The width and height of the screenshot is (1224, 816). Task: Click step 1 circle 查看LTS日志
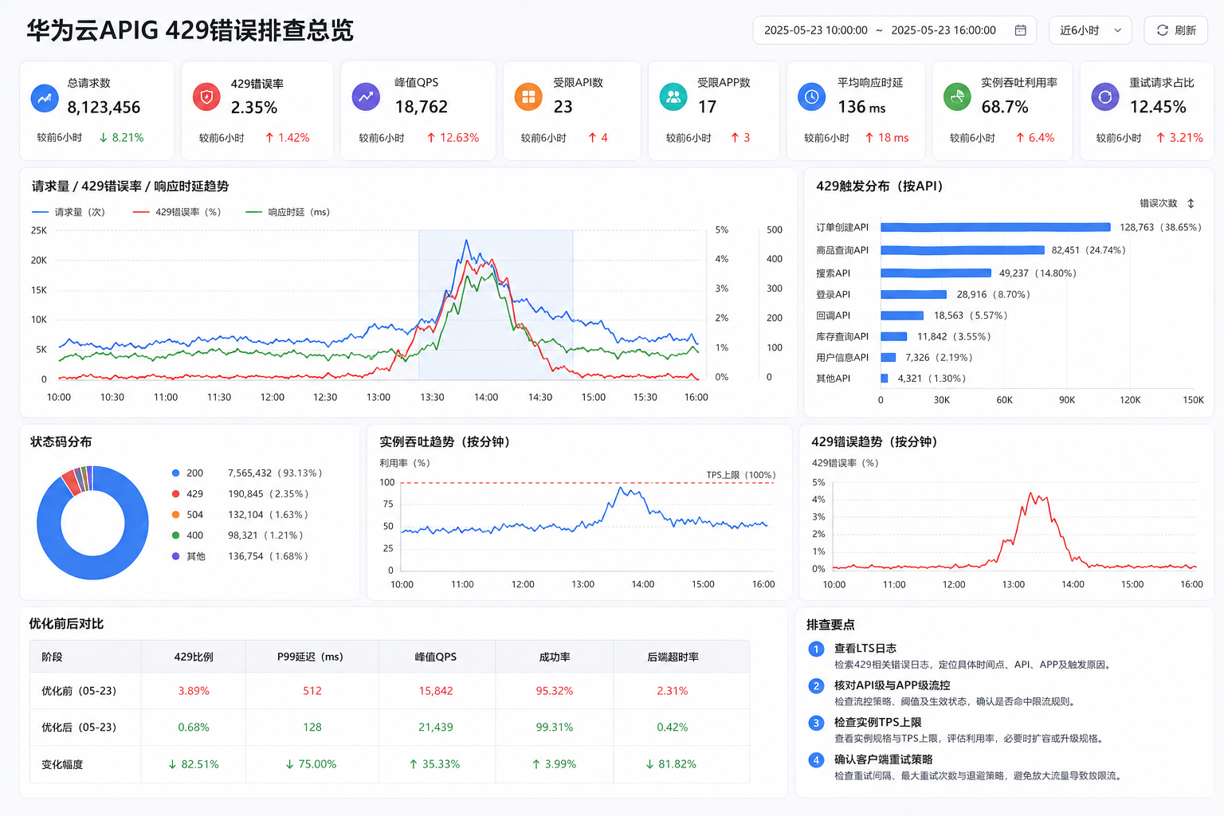point(816,649)
